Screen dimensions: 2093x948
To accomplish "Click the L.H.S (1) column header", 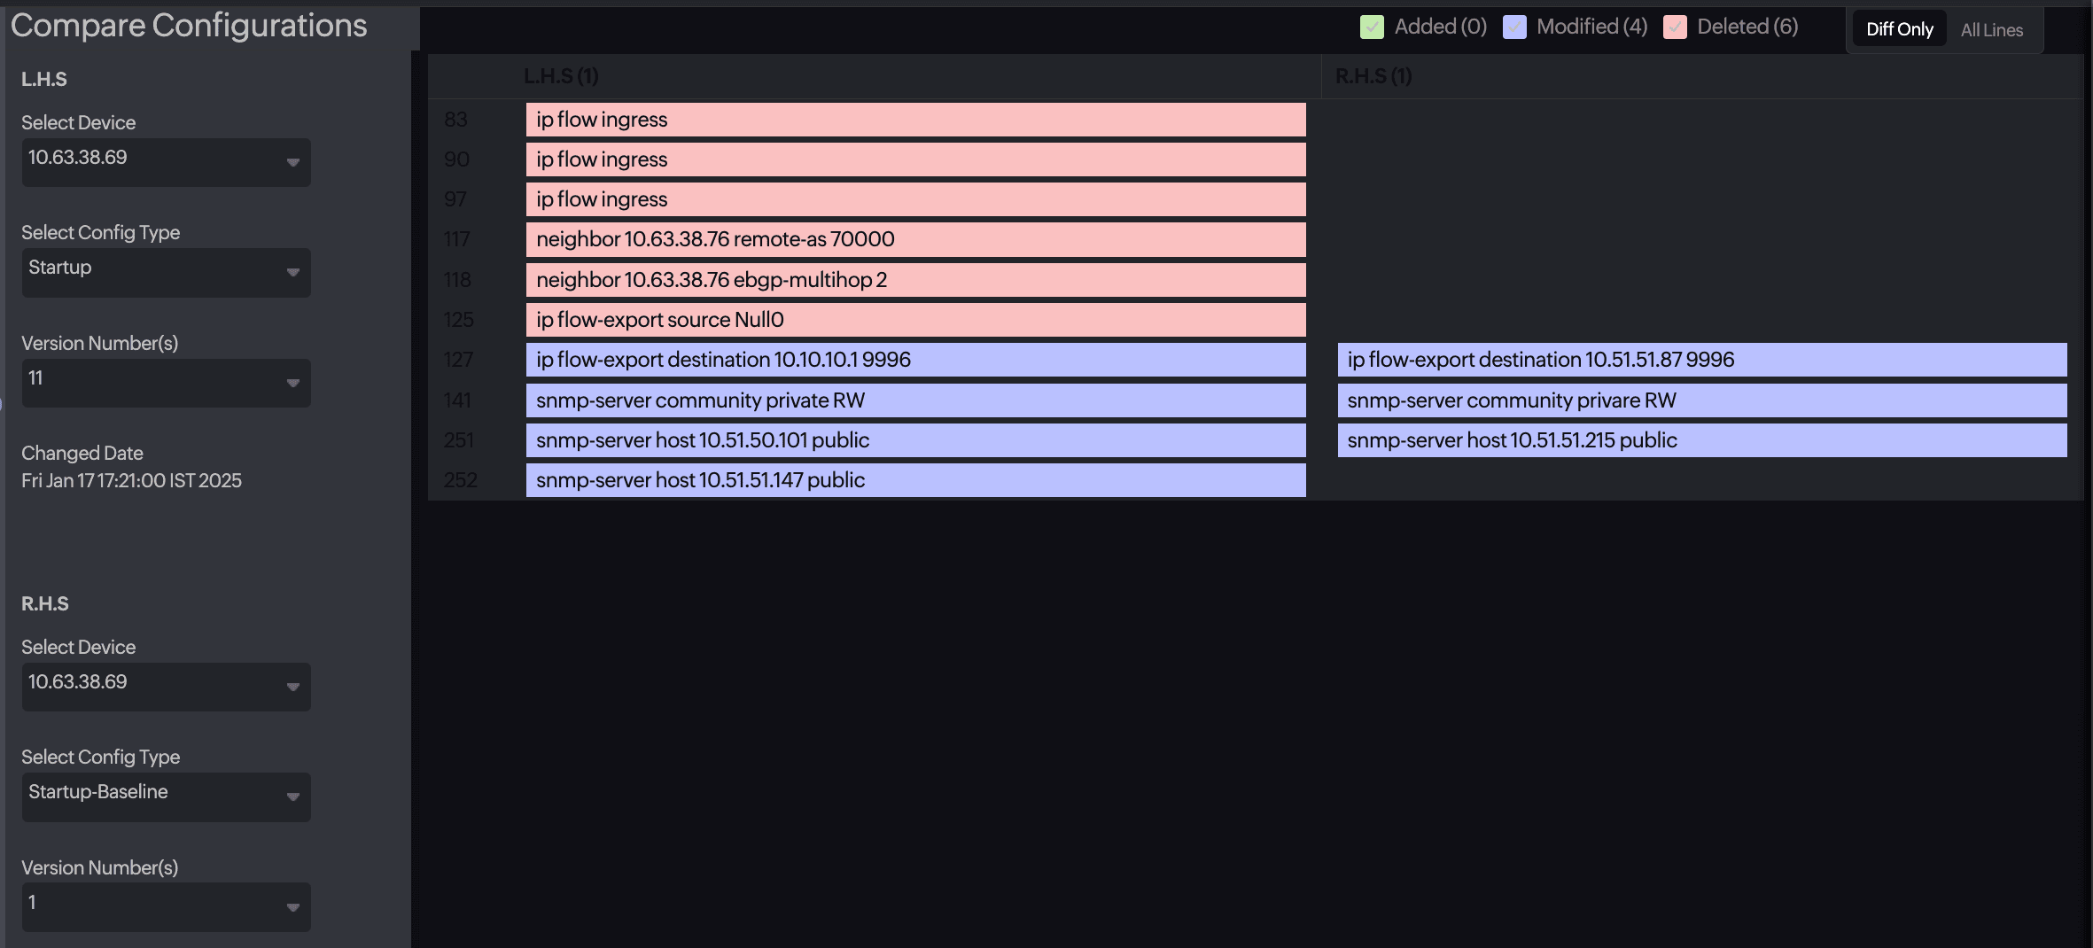I will 560,76.
